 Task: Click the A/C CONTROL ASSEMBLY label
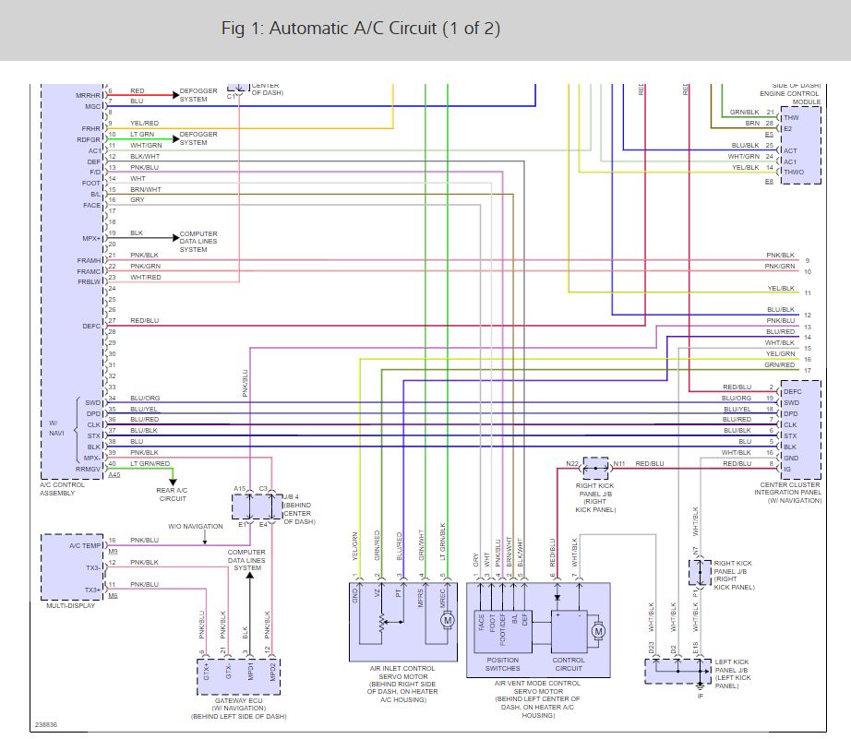(63, 489)
